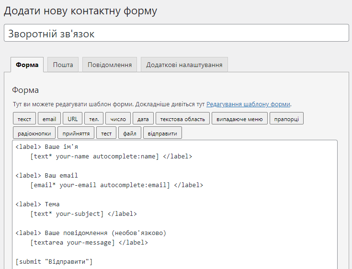The width and height of the screenshot is (352, 269).
Task: Click the '<label> Ваше ім'я' line
Action: point(47,147)
